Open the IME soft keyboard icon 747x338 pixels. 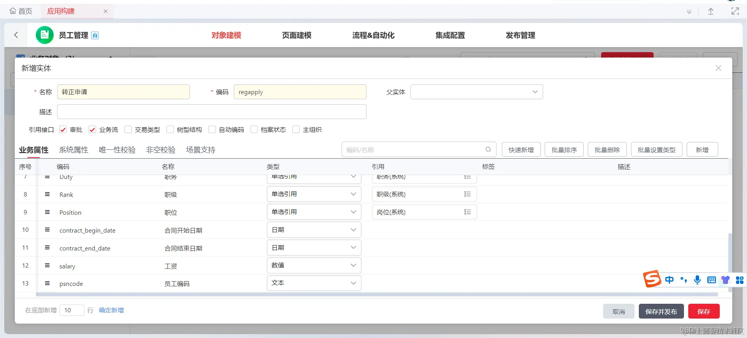coord(712,280)
